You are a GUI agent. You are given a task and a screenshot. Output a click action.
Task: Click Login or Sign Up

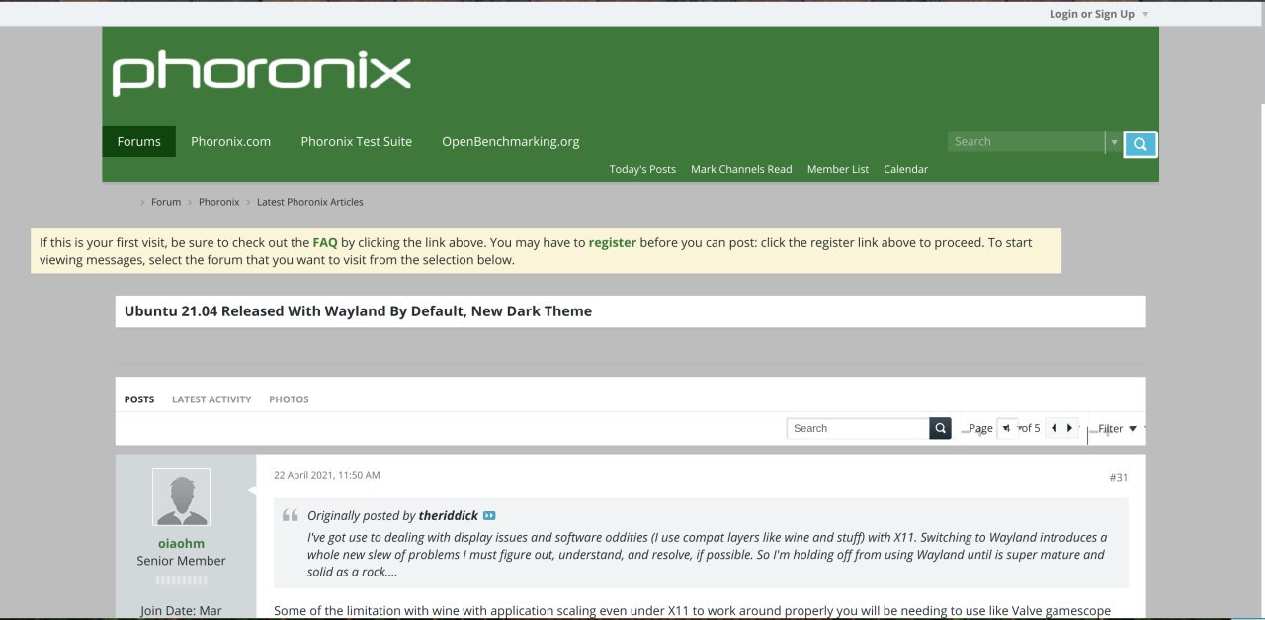pyautogui.click(x=1092, y=14)
